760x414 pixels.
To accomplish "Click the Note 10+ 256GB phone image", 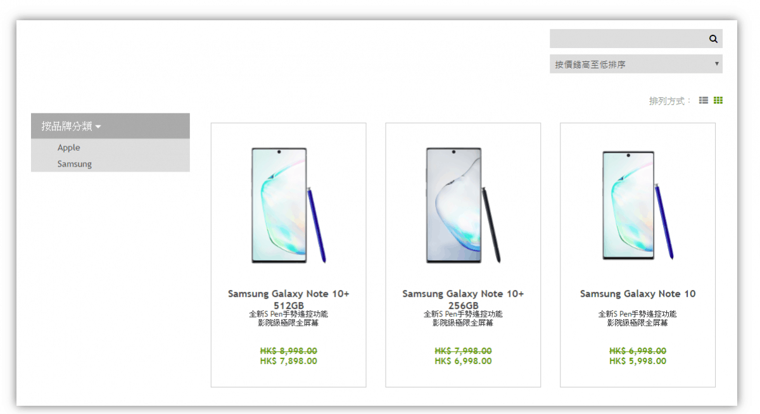I will point(463,206).
